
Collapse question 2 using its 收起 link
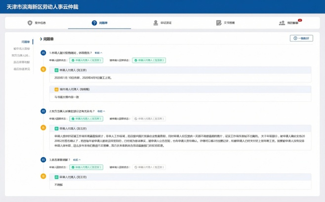[101, 111]
